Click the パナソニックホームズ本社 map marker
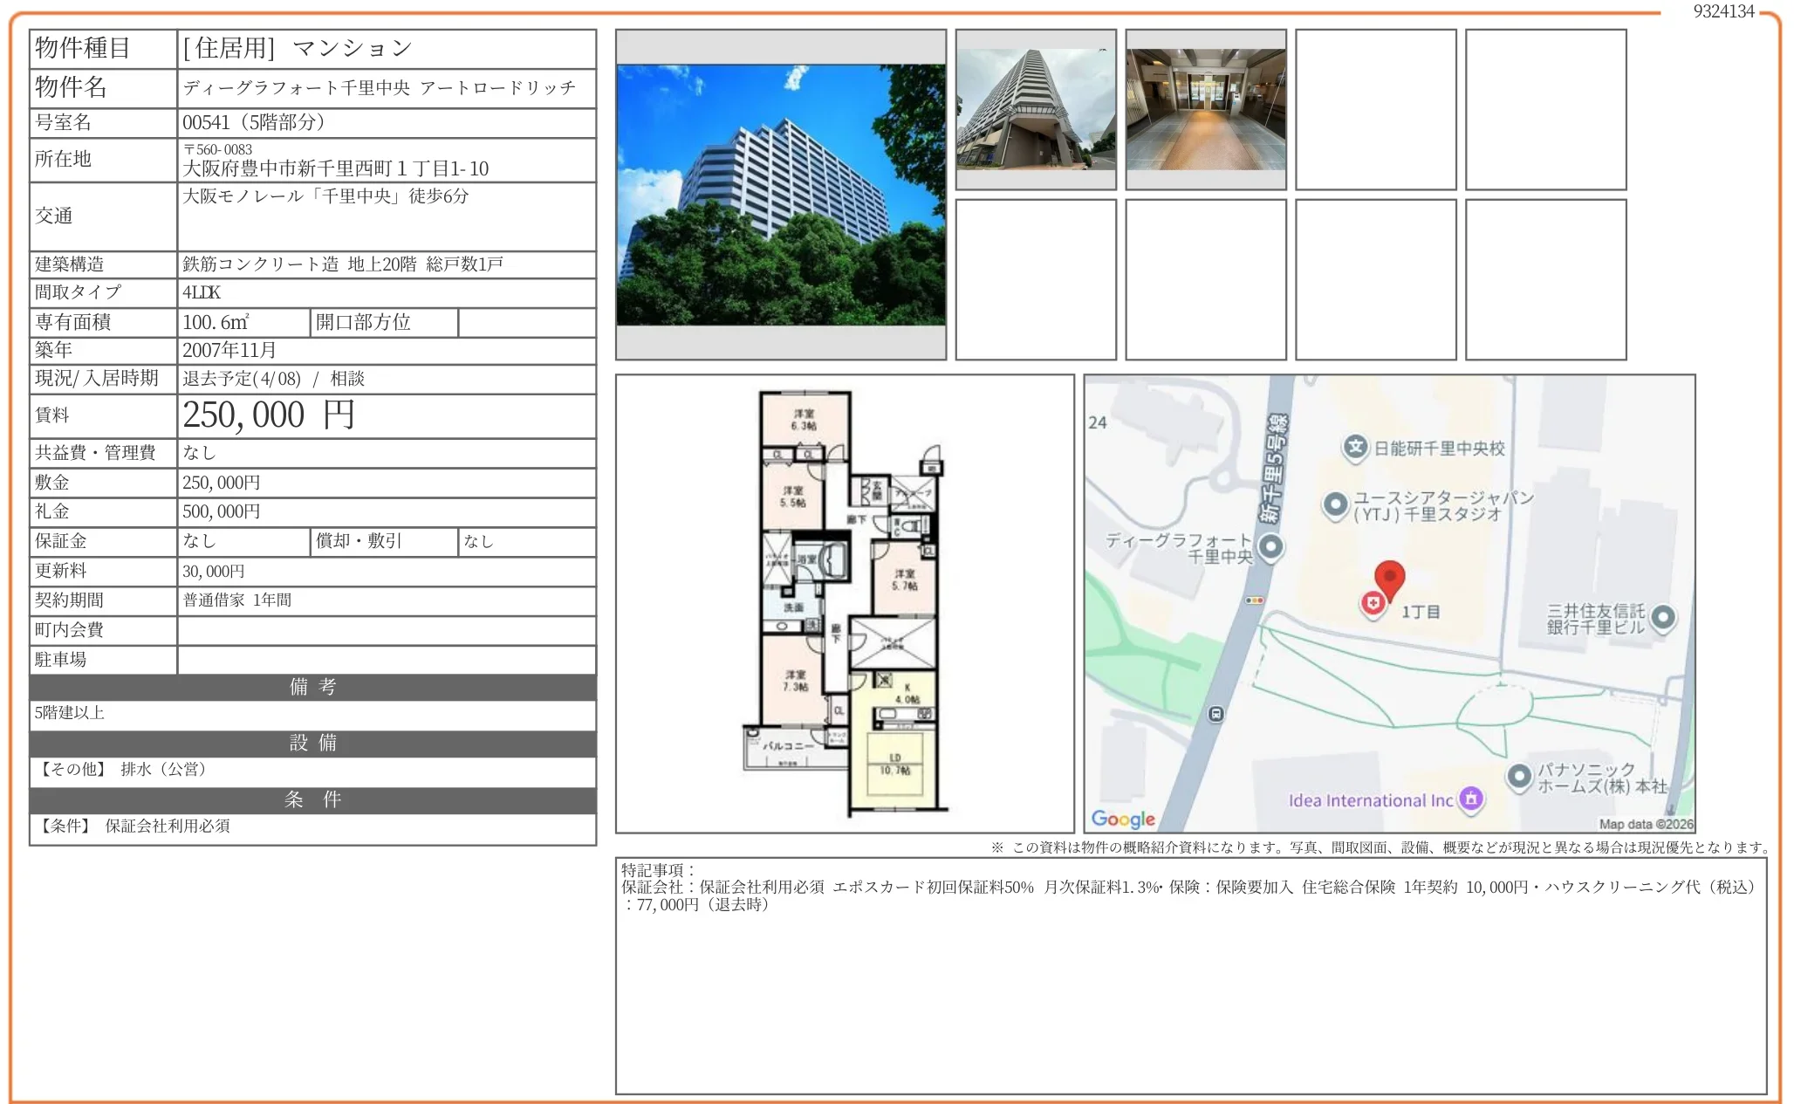The height and width of the screenshot is (1104, 1794). click(1519, 776)
